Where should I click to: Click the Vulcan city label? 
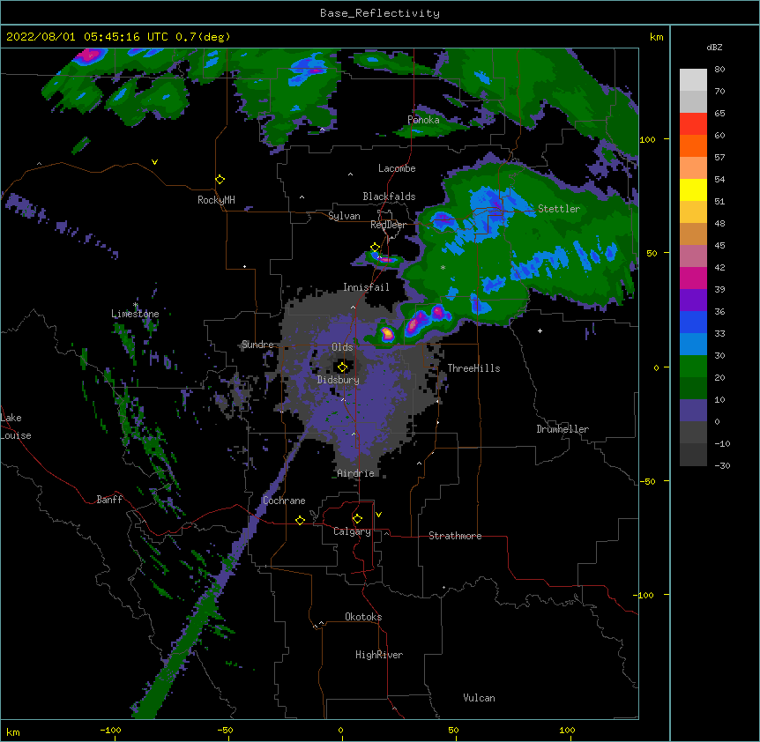[x=479, y=698]
